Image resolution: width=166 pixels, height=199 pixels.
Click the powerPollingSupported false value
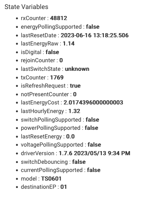point(92,128)
